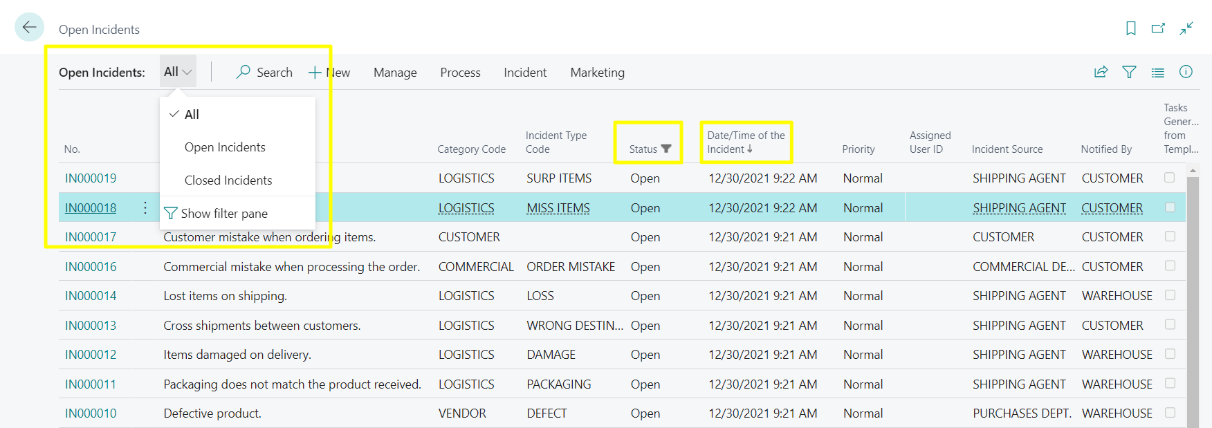Open incident IN000013
The height and width of the screenshot is (428, 1212).
coord(91,326)
